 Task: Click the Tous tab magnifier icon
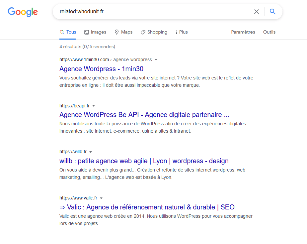click(62, 32)
